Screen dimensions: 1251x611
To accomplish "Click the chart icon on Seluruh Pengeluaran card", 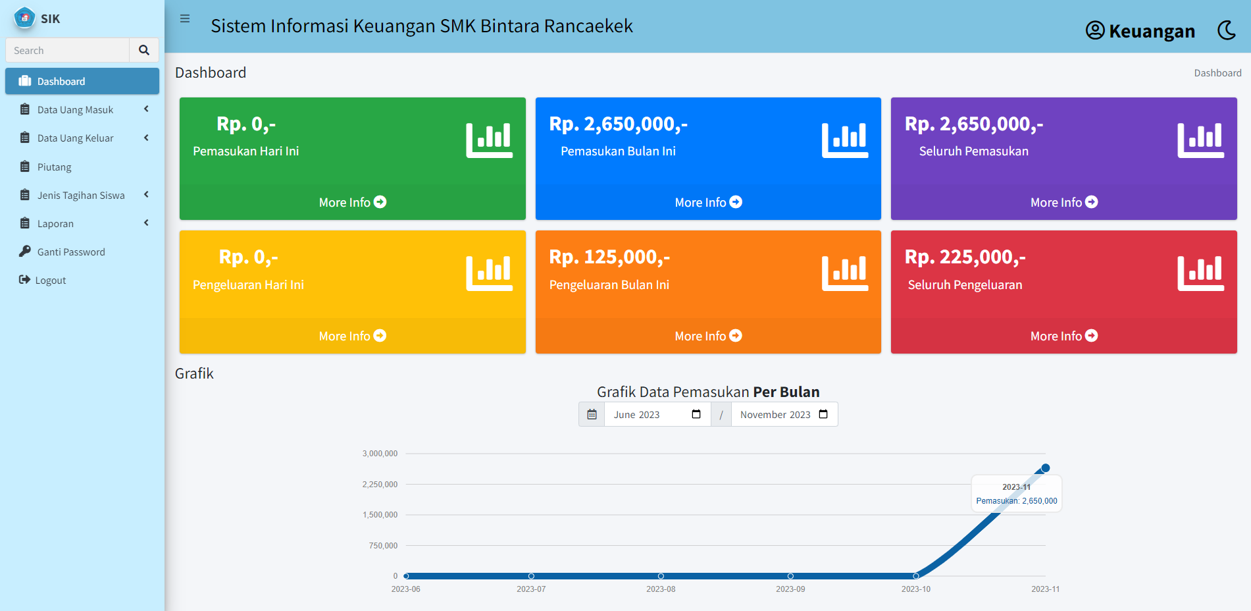I will 1200,273.
